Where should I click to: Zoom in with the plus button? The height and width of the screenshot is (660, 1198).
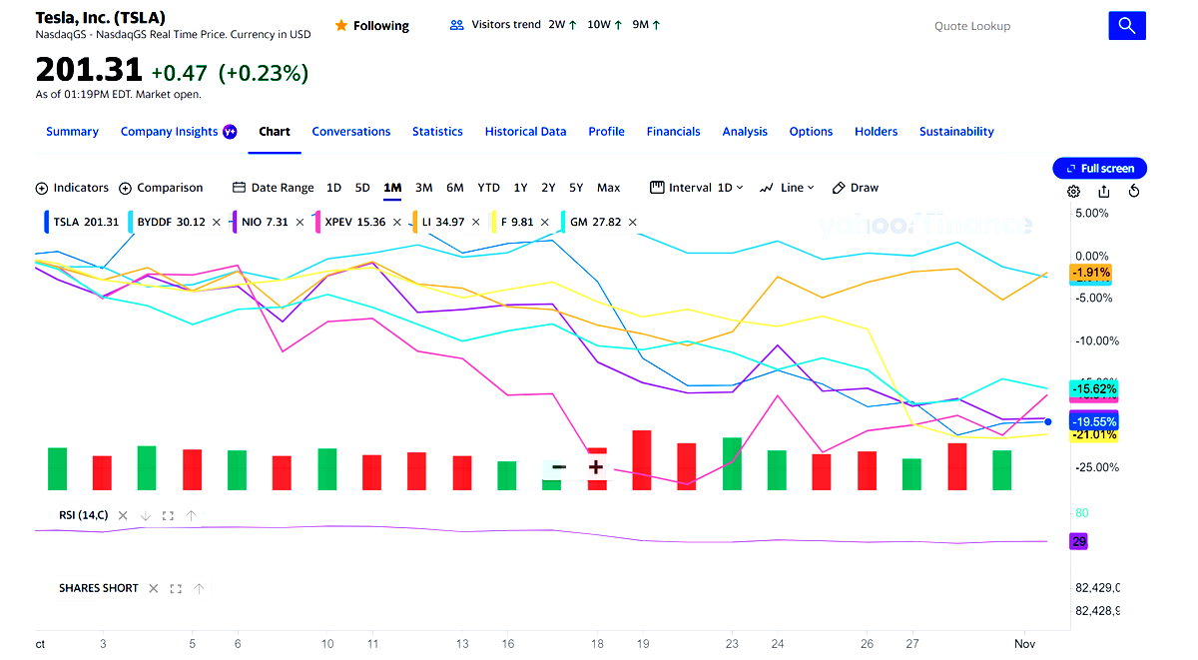pos(596,466)
